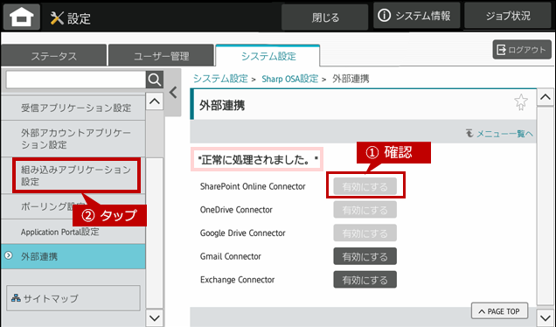
Task: Enable the Gmail Connector
Action: tap(365, 256)
